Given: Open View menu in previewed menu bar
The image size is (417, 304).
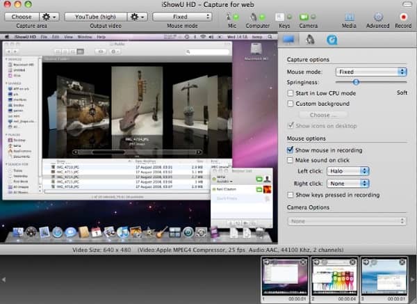Looking at the screenshot, I should point(68,37).
